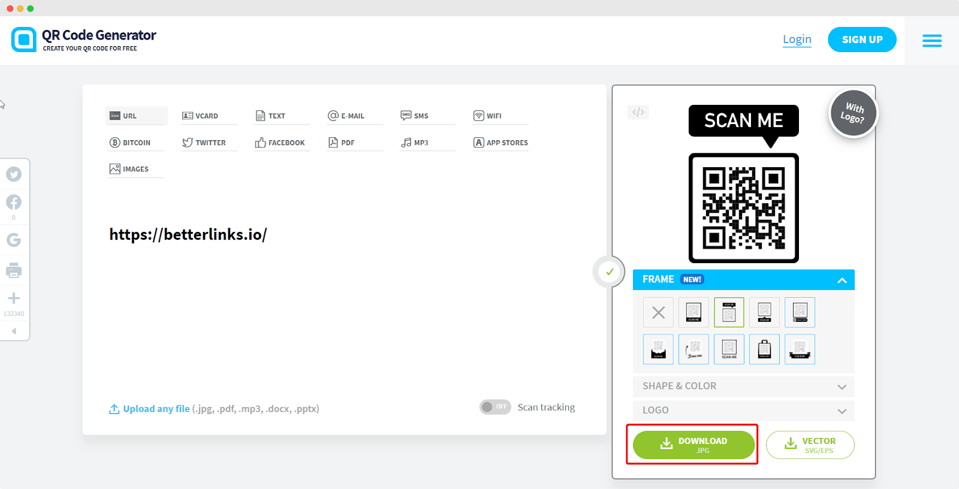Image resolution: width=959 pixels, height=489 pixels.
Task: Click the green checkmark generate circle
Action: pos(609,272)
